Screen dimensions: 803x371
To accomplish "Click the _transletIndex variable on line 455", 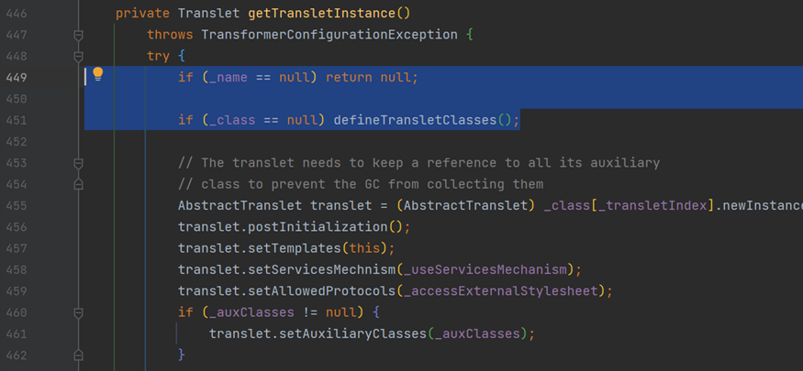I will point(652,206).
